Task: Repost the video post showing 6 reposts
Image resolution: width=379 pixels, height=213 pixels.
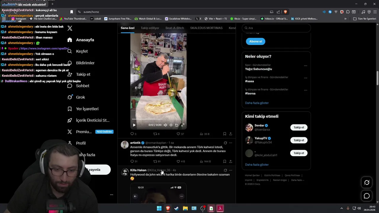Action: click(x=156, y=134)
